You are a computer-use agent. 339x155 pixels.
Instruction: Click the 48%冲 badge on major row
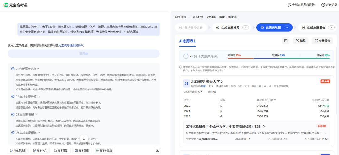(322, 126)
